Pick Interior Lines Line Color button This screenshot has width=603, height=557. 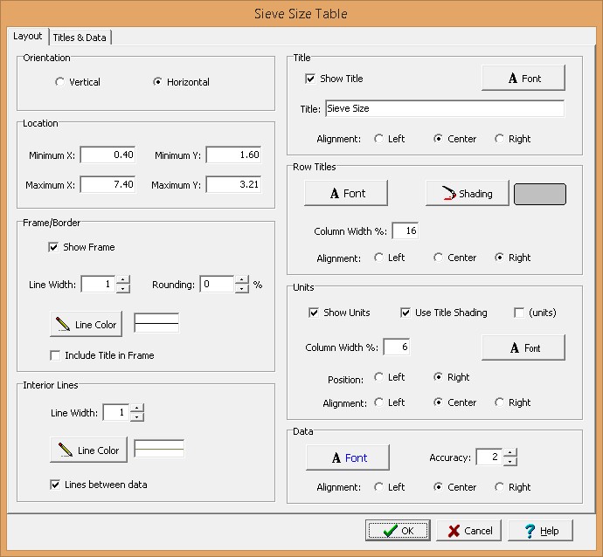pyautogui.click(x=88, y=450)
